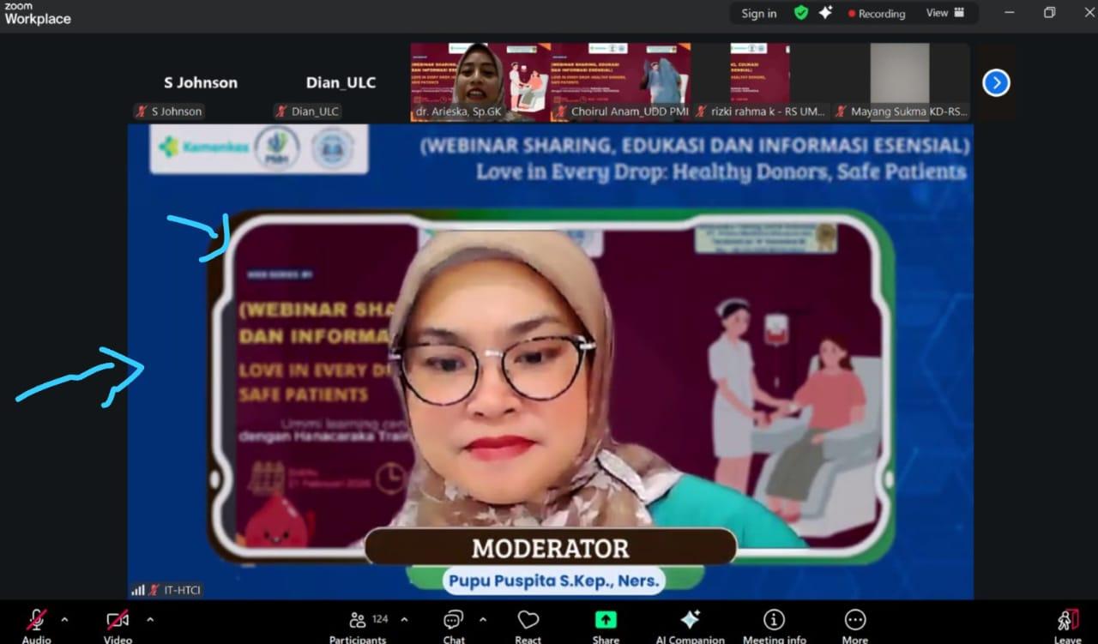1098x644 pixels.
Task: Leave the meeting
Action: (x=1066, y=623)
